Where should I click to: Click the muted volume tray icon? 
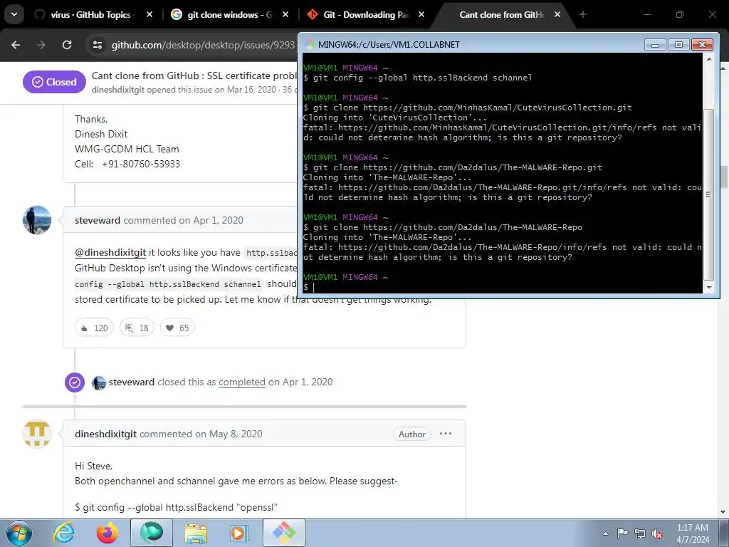pyautogui.click(x=657, y=533)
